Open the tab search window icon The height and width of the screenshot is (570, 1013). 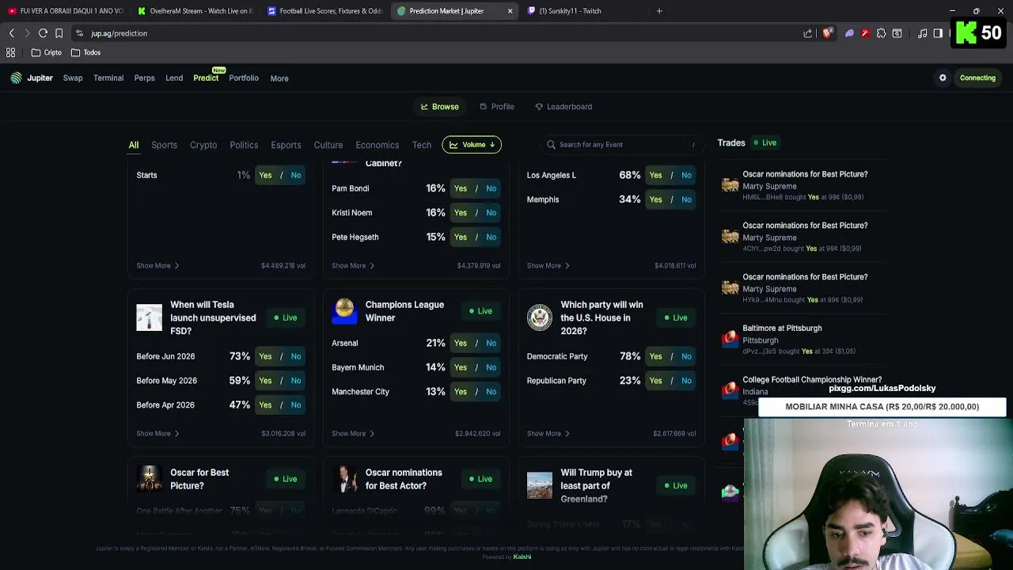point(897,33)
